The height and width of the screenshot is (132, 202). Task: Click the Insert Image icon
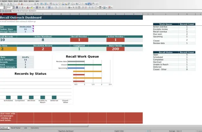point(63,4)
